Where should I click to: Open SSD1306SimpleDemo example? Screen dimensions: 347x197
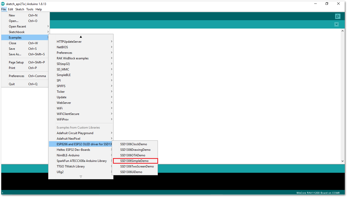(135, 161)
